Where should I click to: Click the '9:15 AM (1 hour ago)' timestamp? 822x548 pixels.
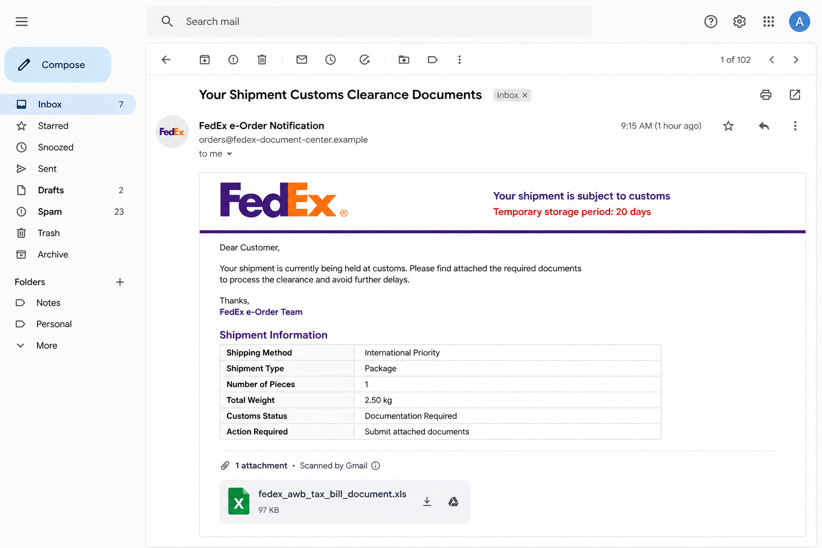tap(661, 126)
